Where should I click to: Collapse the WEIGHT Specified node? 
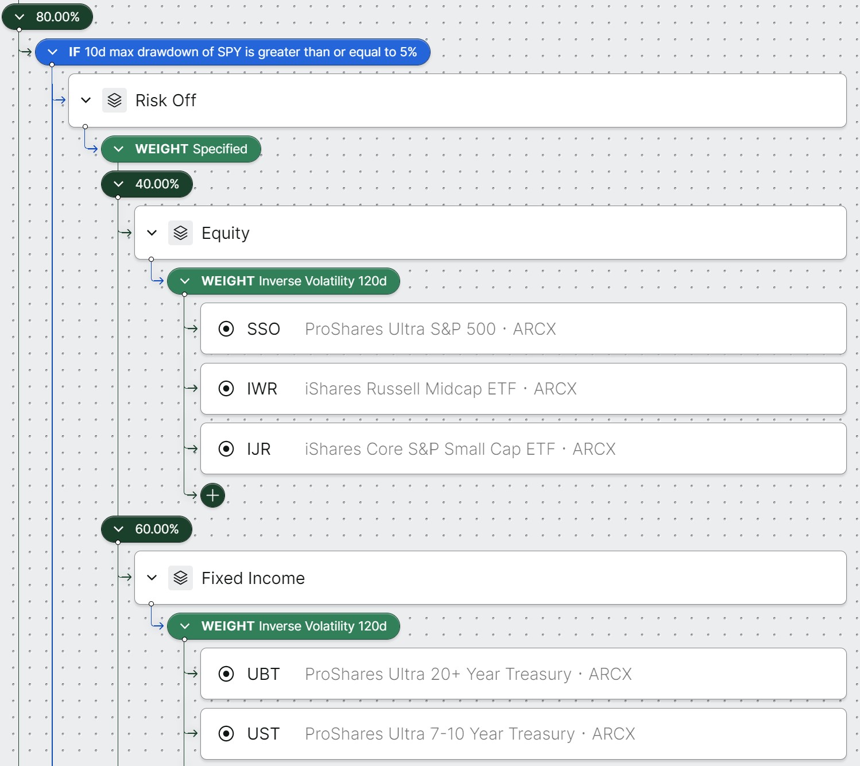(x=119, y=149)
